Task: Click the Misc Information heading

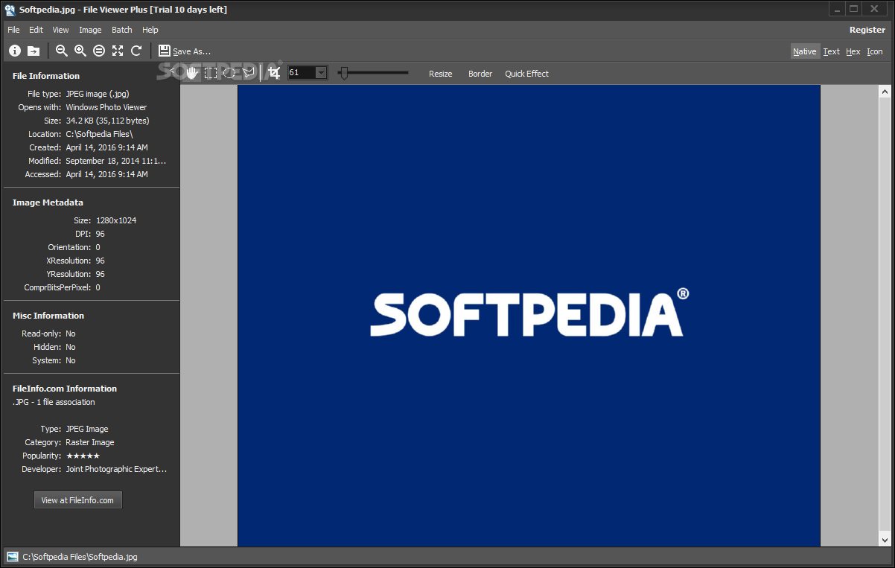Action: click(x=48, y=316)
